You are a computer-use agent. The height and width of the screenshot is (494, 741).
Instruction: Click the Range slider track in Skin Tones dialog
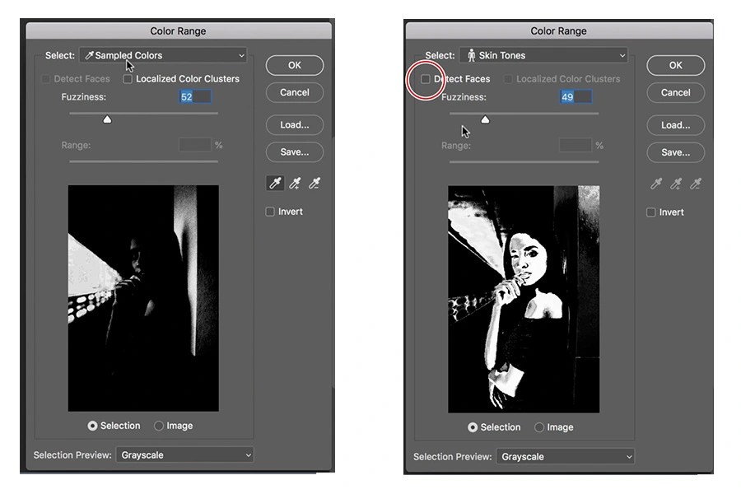pyautogui.click(x=524, y=161)
